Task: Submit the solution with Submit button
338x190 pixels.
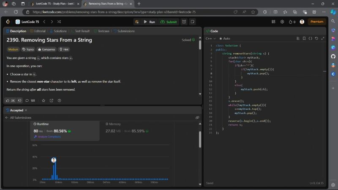Action: [x=169, y=22]
